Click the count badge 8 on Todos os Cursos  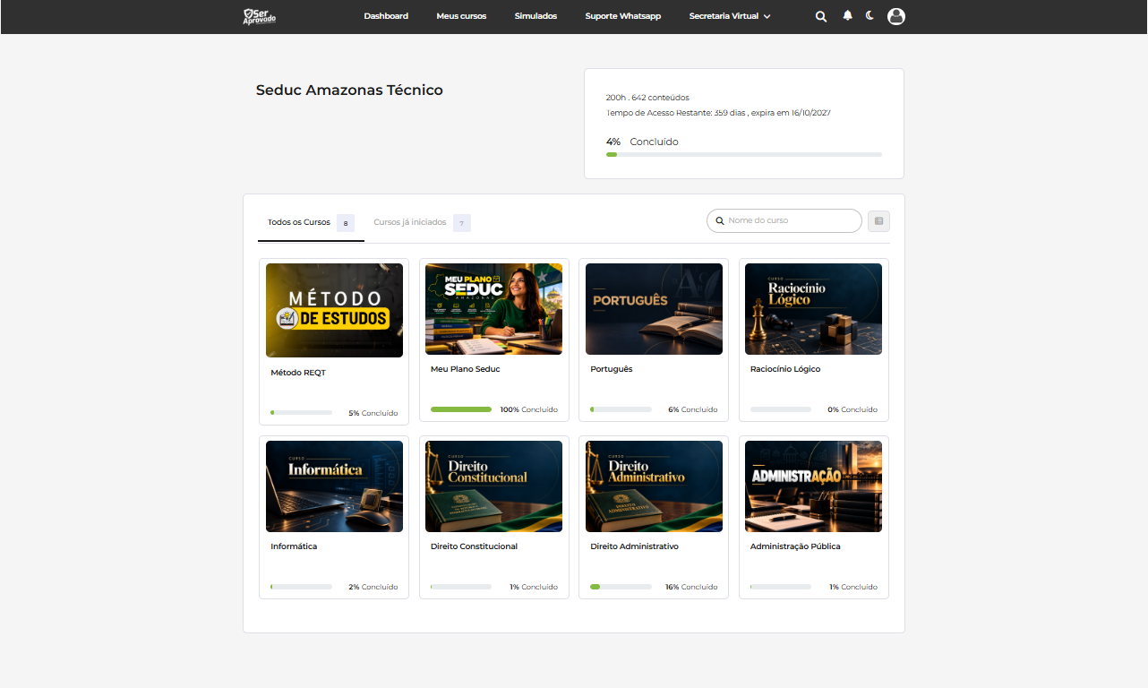point(346,223)
